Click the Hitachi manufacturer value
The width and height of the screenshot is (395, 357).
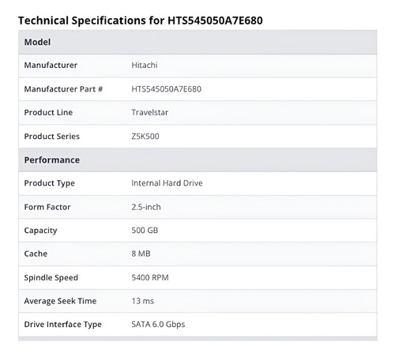coord(145,65)
